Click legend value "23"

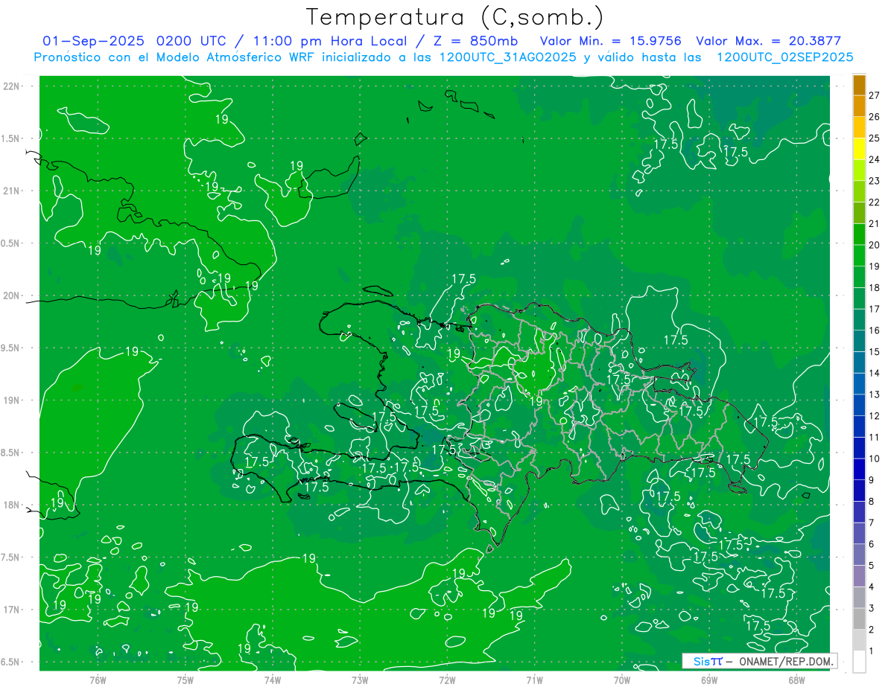point(875,181)
